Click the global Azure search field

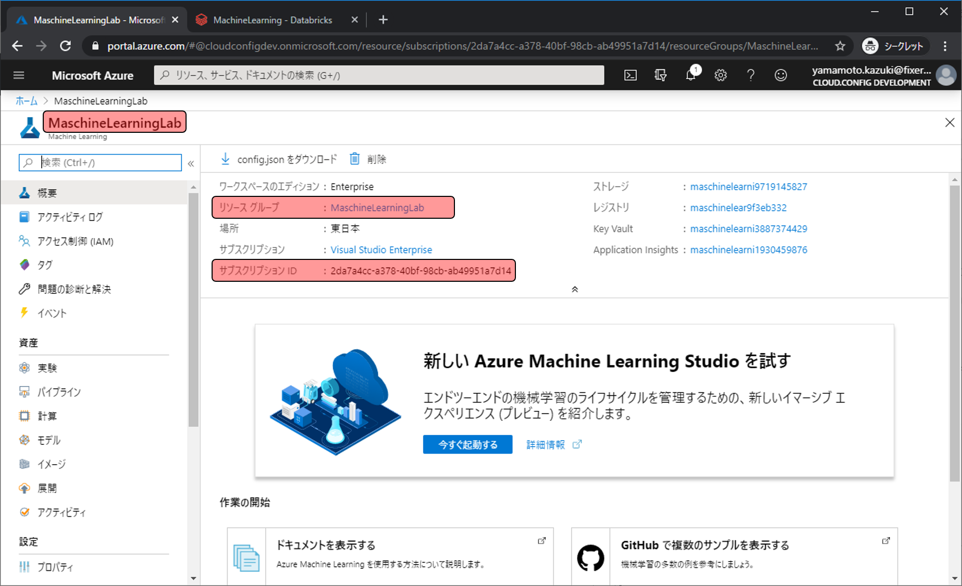tap(379, 76)
